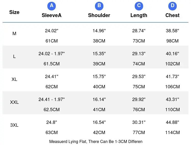Click the blue circle B icon
The width and height of the screenshot is (191, 145).
(99, 6)
